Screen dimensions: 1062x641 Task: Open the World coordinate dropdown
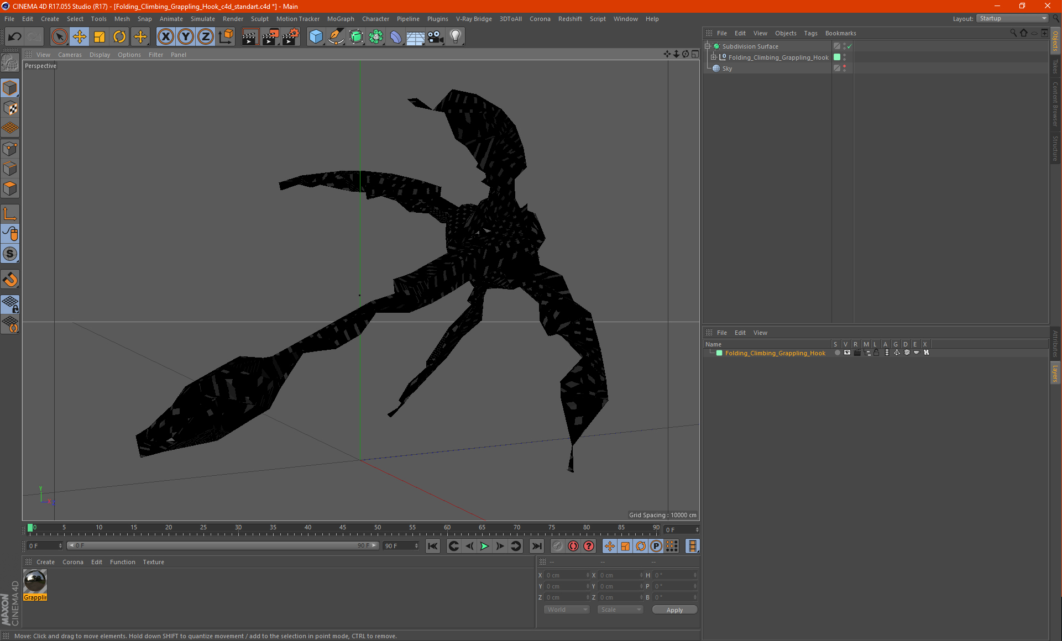(x=567, y=610)
